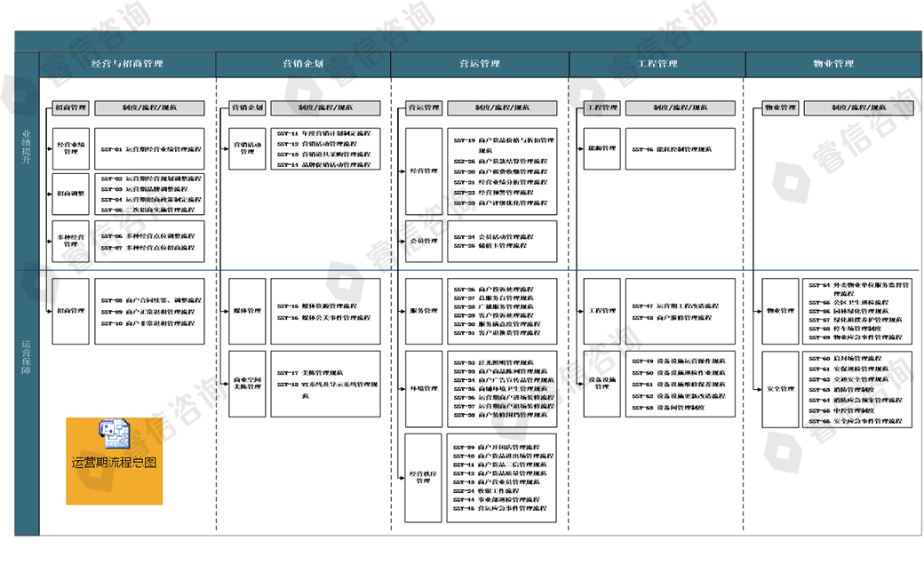The image size is (924, 564).
Task: Select the 媒体管理 category box
Action: [248, 311]
